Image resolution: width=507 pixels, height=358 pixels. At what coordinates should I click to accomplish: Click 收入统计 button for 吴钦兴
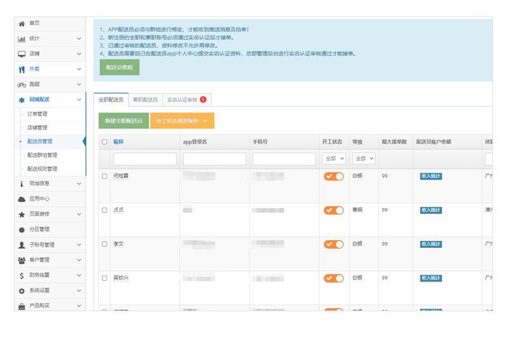(431, 278)
